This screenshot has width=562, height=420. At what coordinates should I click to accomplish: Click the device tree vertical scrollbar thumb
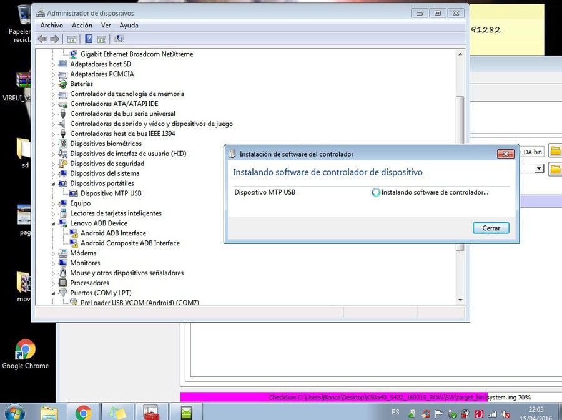(460, 173)
